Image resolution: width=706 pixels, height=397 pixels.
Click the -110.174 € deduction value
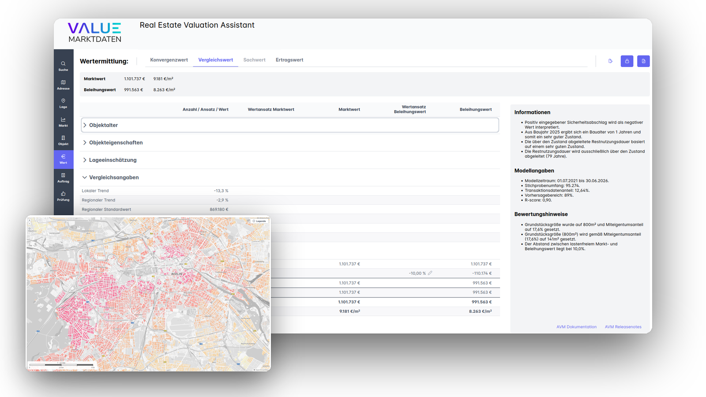tap(482, 273)
